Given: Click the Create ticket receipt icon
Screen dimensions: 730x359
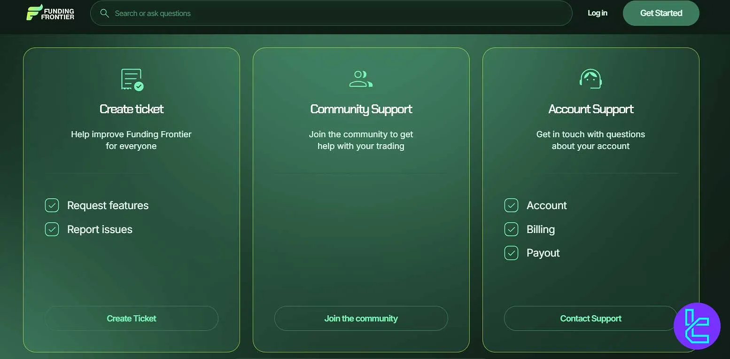Looking at the screenshot, I should tap(132, 79).
